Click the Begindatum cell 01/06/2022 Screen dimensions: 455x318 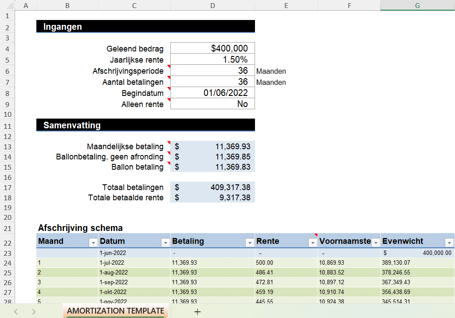(212, 93)
